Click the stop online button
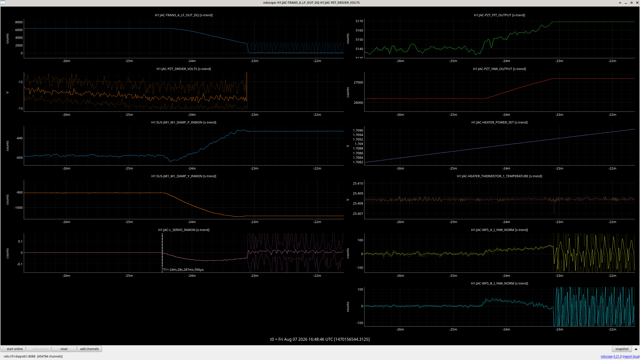This screenshot has width=640, height=360. 38,349
